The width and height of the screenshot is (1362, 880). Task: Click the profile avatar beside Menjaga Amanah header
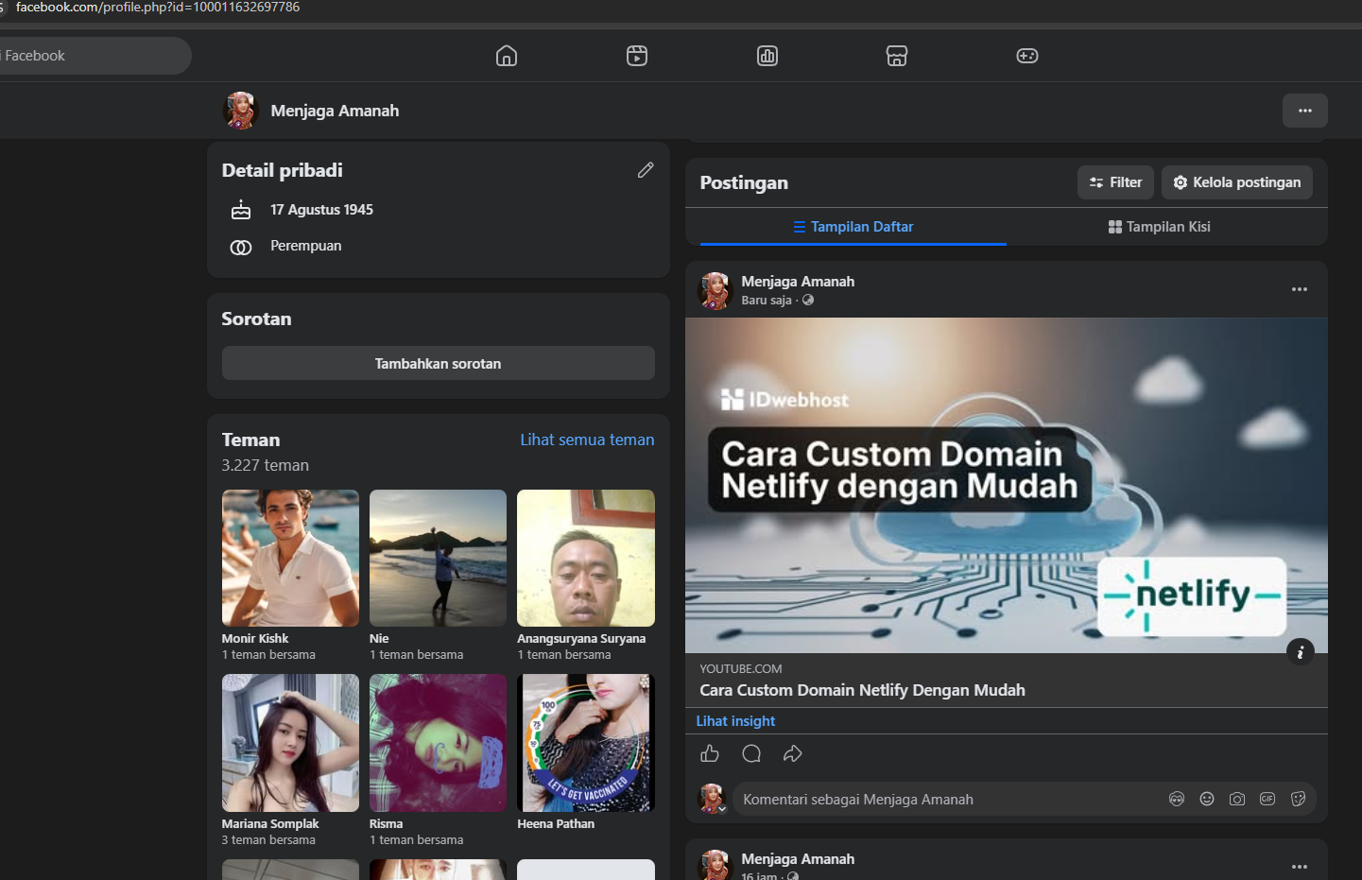[x=241, y=111]
